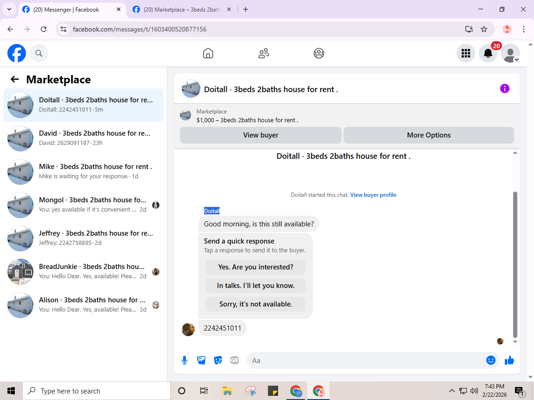This screenshot has height=400, width=534.
Task: Click the Aa message input field
Action: 366,360
